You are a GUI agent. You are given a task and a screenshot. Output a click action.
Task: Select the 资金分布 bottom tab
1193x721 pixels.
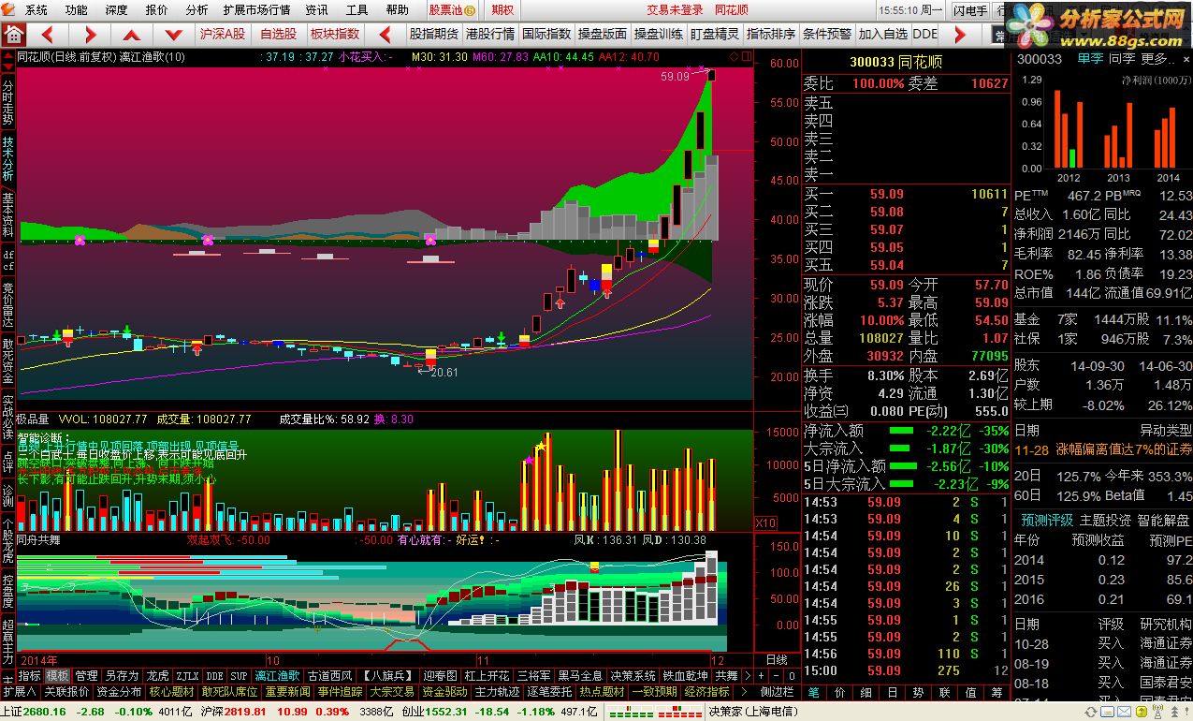[119, 692]
